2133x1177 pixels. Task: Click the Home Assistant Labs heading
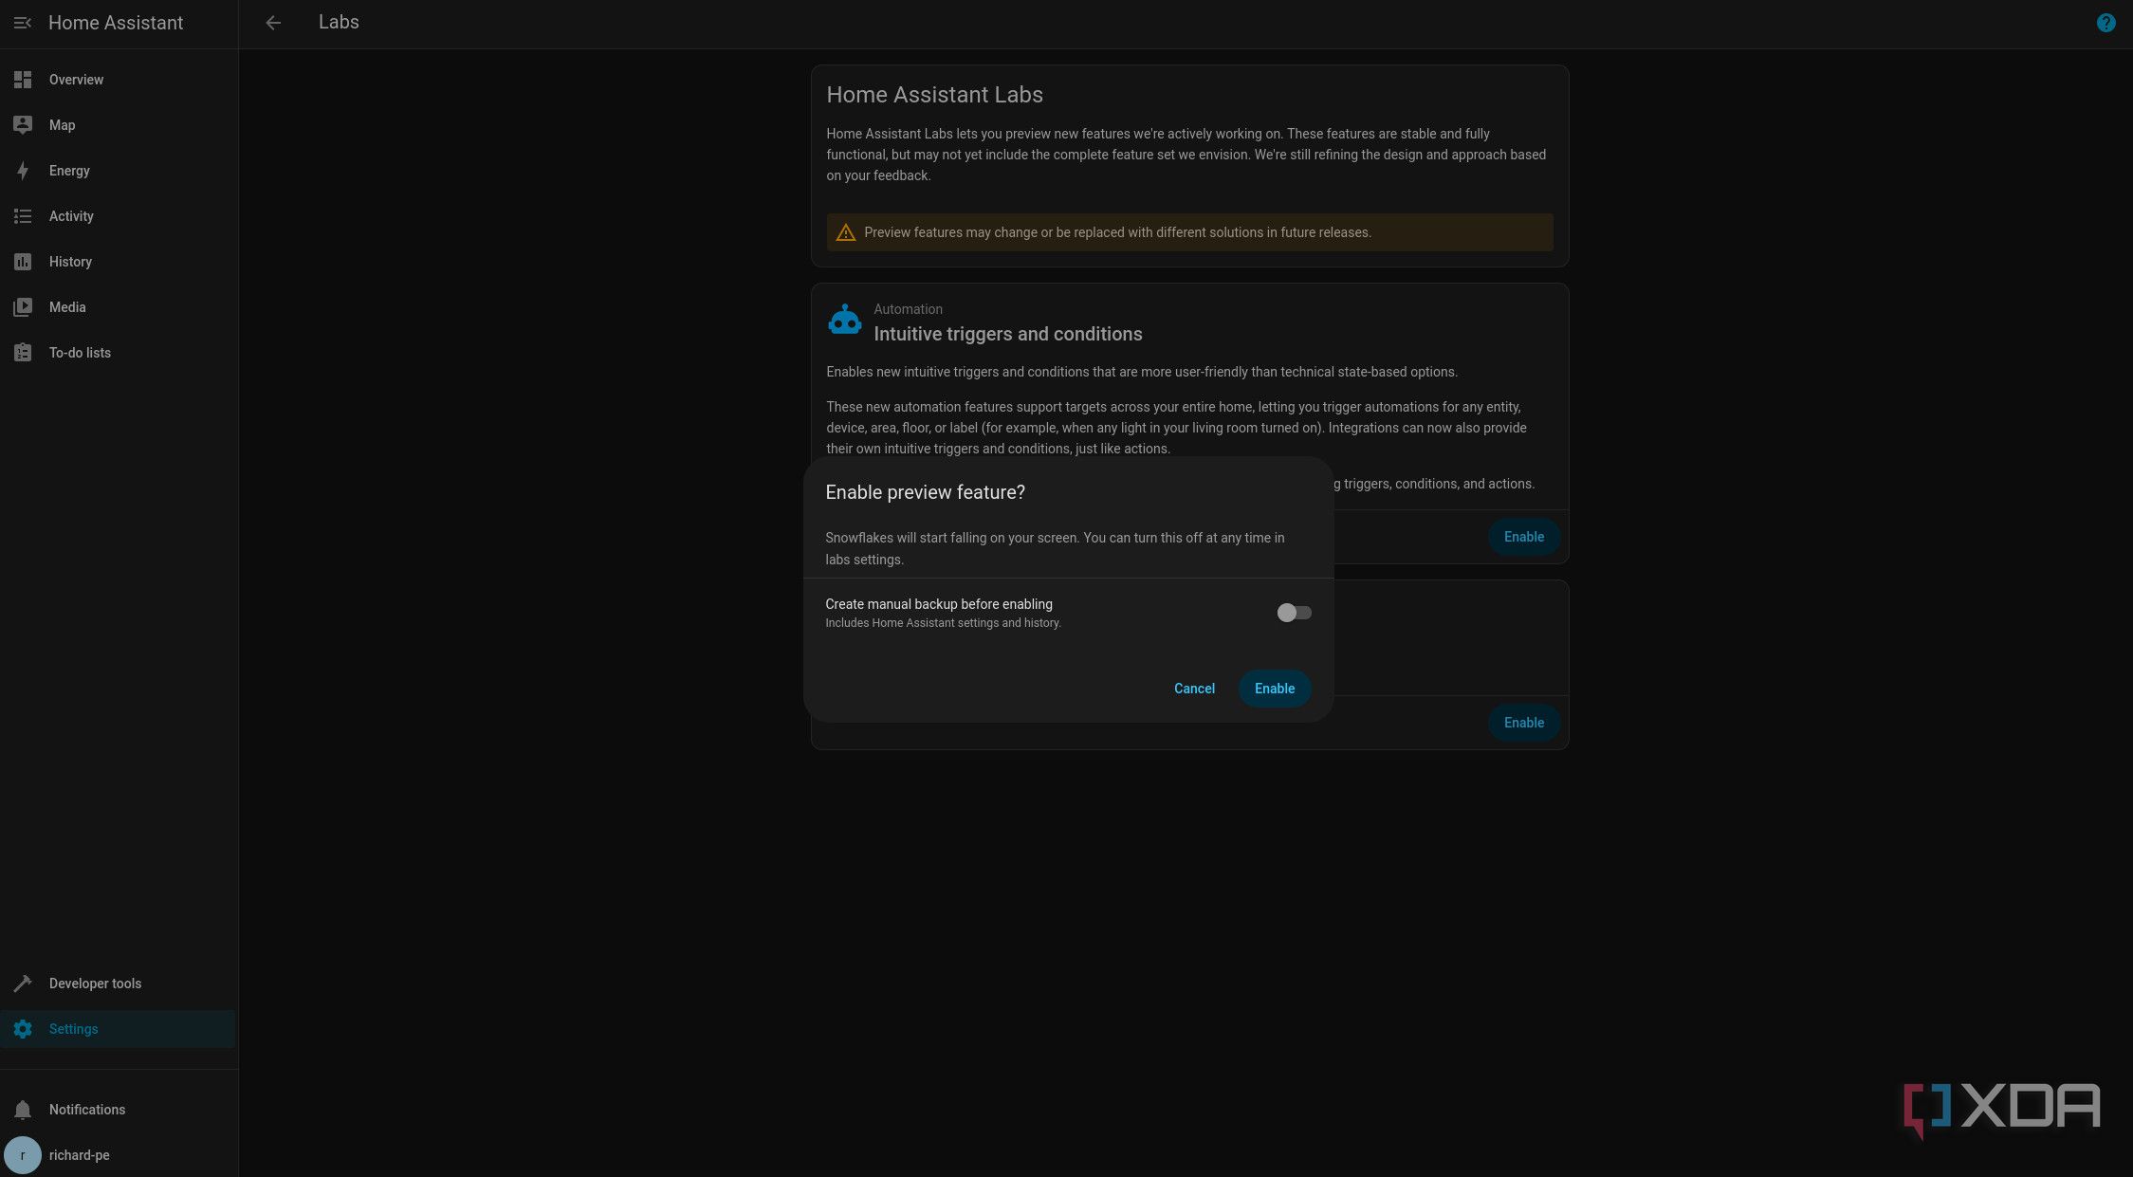coord(934,95)
